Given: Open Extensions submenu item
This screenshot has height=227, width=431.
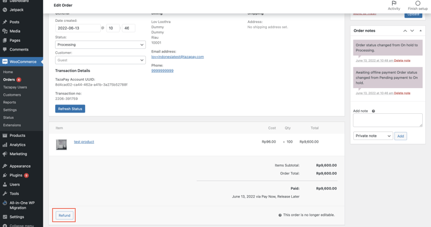Looking at the screenshot, I should pyautogui.click(x=12, y=125).
